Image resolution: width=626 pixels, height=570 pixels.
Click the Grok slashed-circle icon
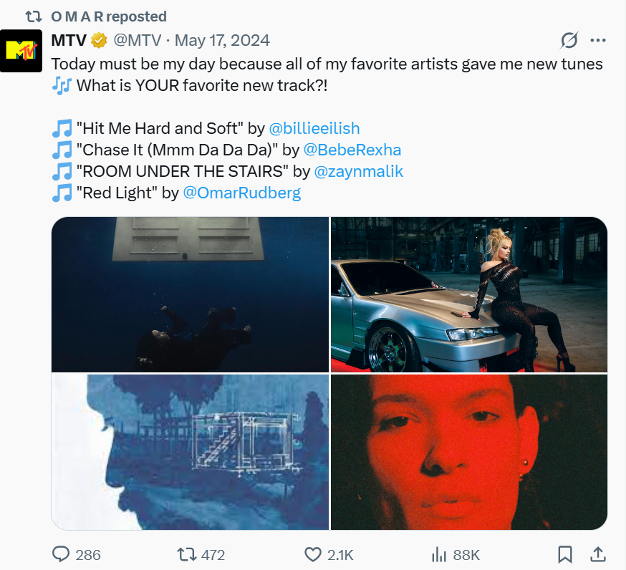pyautogui.click(x=569, y=40)
